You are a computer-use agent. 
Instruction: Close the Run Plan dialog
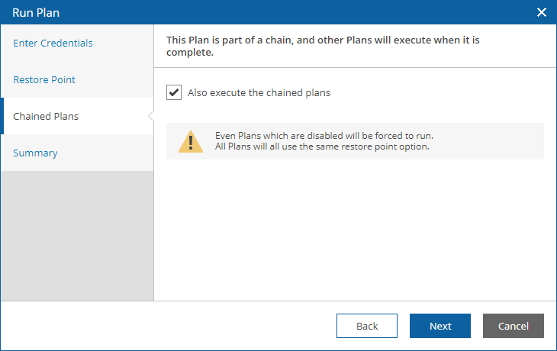tap(542, 12)
